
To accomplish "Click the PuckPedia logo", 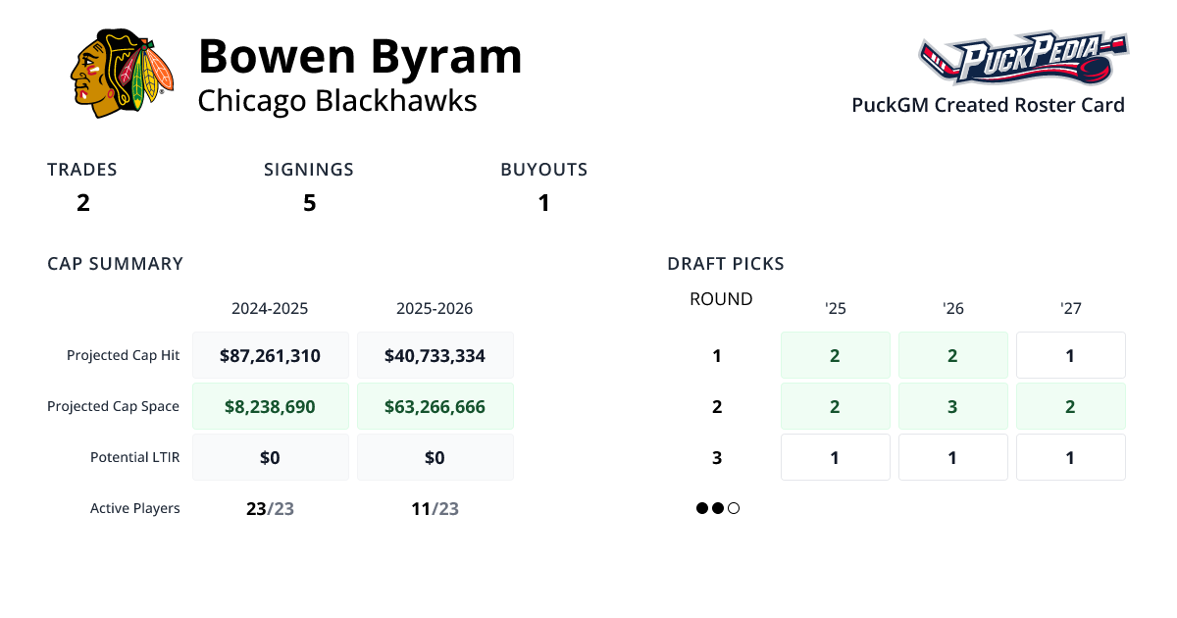I will pos(1023,60).
